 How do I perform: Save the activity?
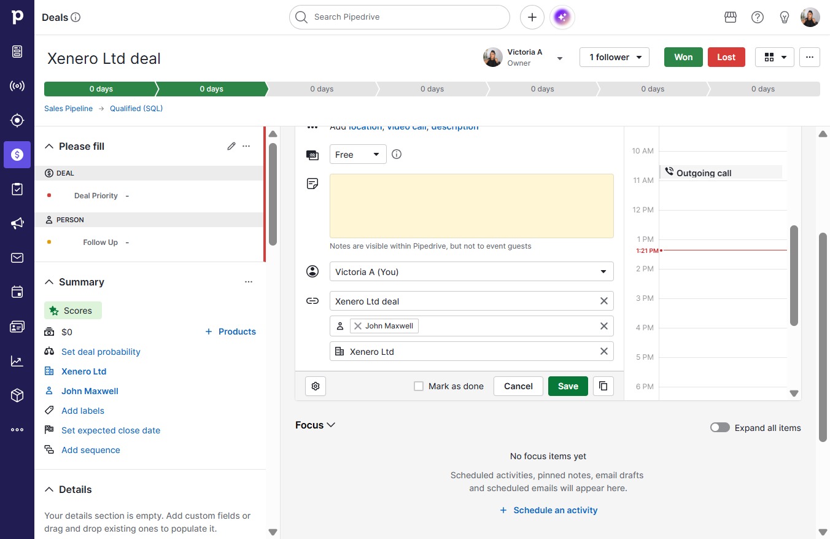click(568, 386)
